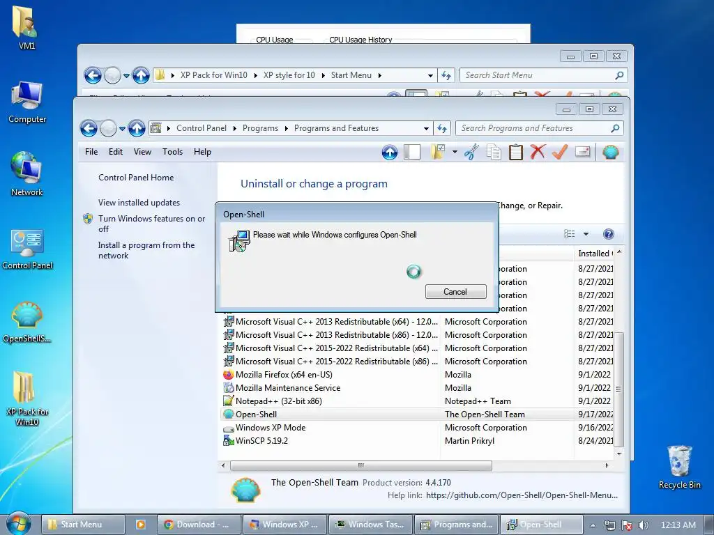The width and height of the screenshot is (714, 535).
Task: Open the Edit menu
Action: 116,152
